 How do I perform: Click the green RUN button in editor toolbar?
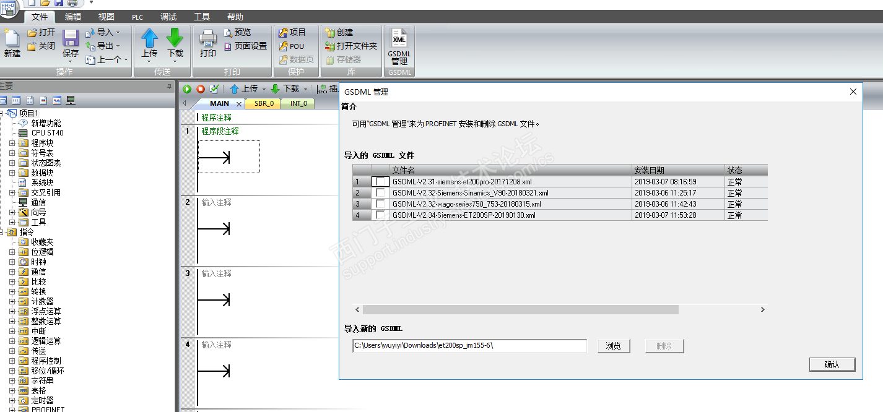[187, 89]
